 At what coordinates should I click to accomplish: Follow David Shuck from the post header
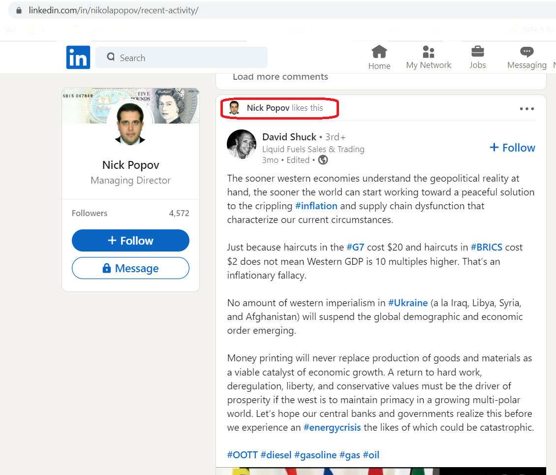coord(512,148)
